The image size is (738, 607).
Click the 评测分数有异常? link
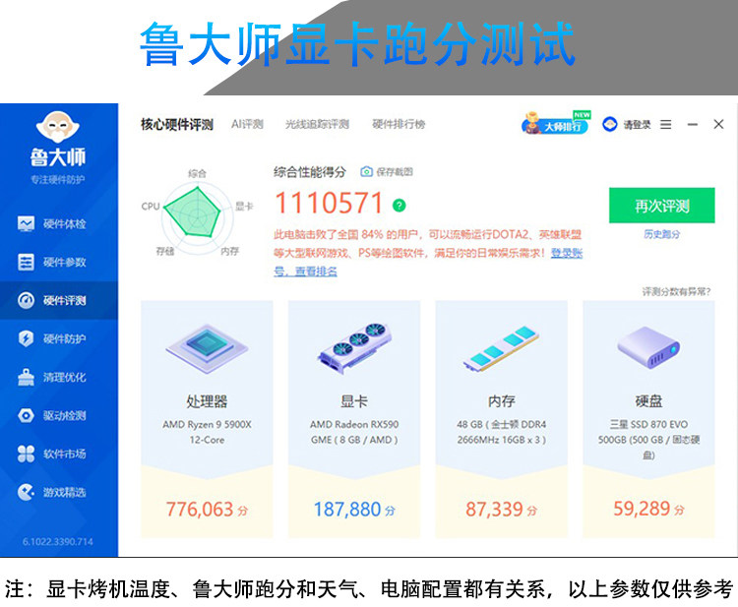(676, 292)
